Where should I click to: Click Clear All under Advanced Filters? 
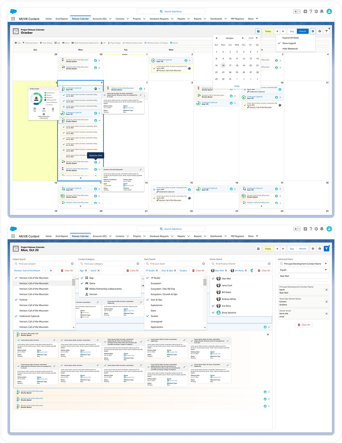pyautogui.click(x=304, y=325)
